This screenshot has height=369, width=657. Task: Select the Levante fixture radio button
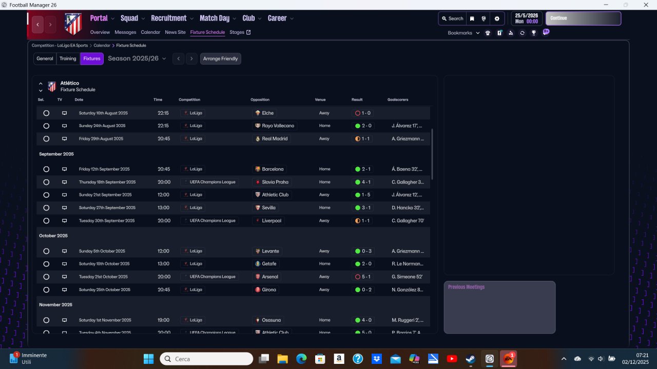click(x=46, y=251)
